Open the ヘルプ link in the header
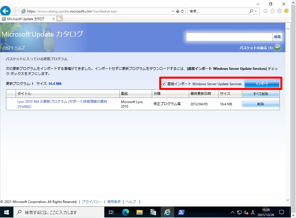This screenshot has width=296, height=218. tap(20, 48)
